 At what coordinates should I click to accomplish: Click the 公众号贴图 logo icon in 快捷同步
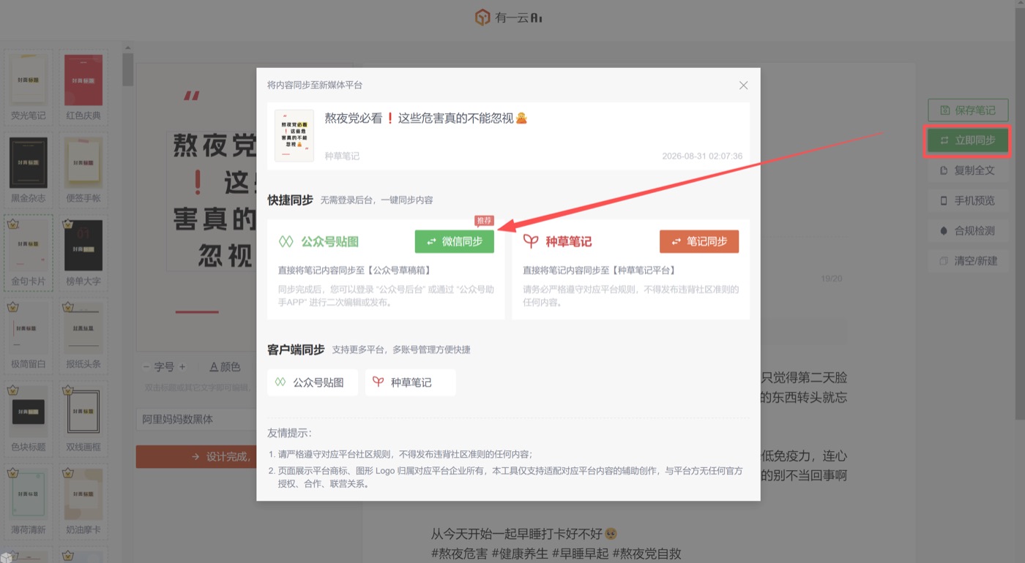(x=286, y=241)
